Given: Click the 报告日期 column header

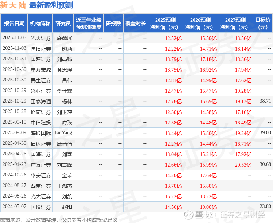Looking at the screenshot, I should pos(14,24).
